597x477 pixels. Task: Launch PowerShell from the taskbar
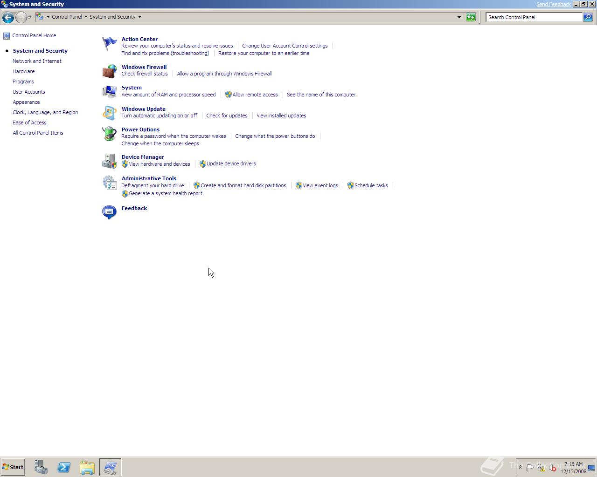pos(64,467)
